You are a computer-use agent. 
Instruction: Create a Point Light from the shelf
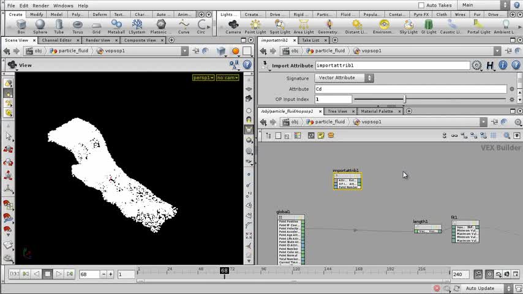(256, 26)
